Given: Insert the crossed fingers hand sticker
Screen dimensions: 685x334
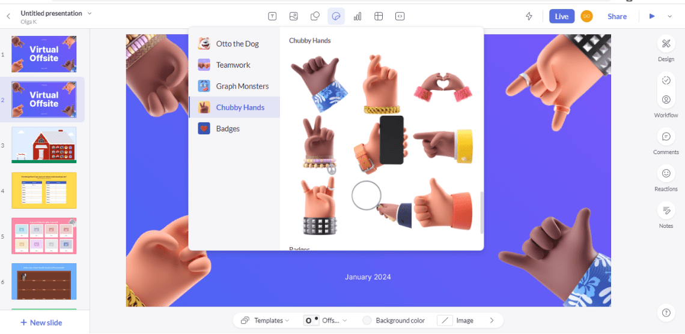Looking at the screenshot, I should tap(382, 84).
